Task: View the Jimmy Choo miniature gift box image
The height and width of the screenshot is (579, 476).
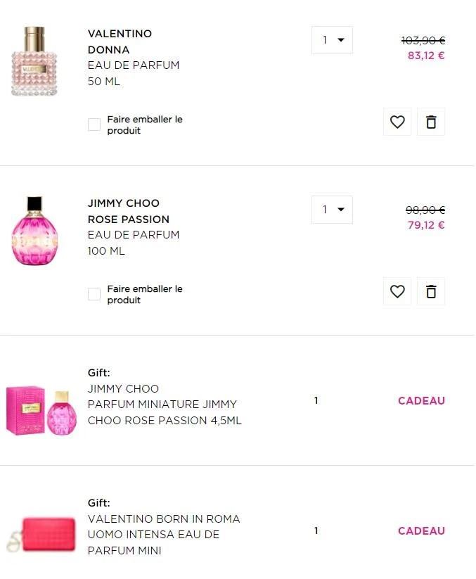Action: (41, 411)
